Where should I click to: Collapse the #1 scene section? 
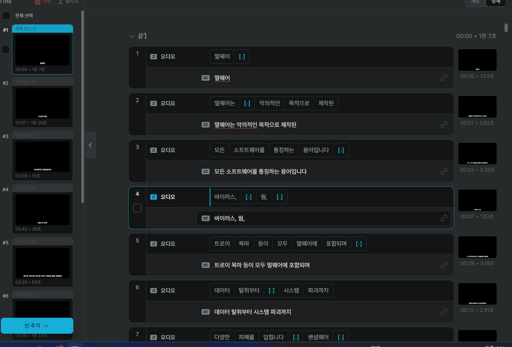[x=132, y=36]
